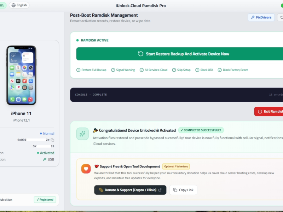Click the iPhone 11 device image
283x212 pixels.
[x=21, y=75]
